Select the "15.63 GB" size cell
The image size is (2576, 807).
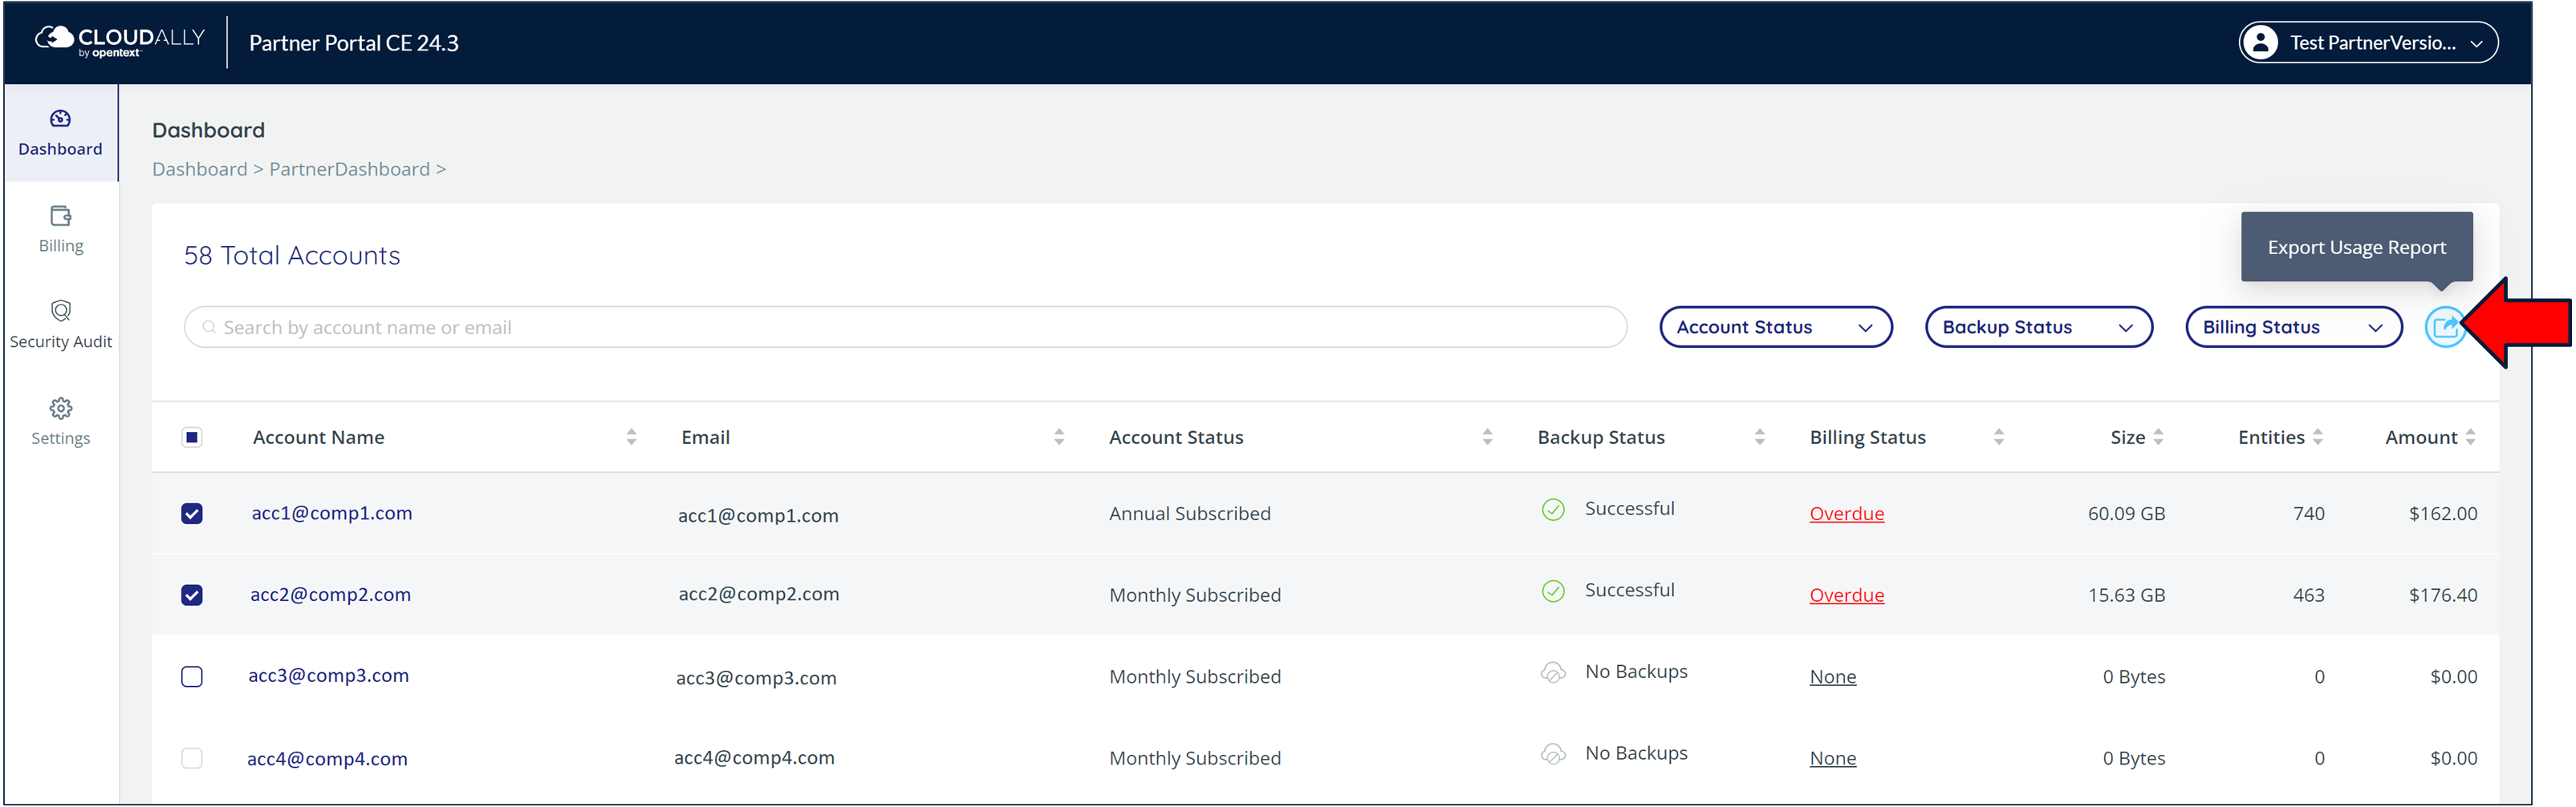pyautogui.click(x=2126, y=595)
